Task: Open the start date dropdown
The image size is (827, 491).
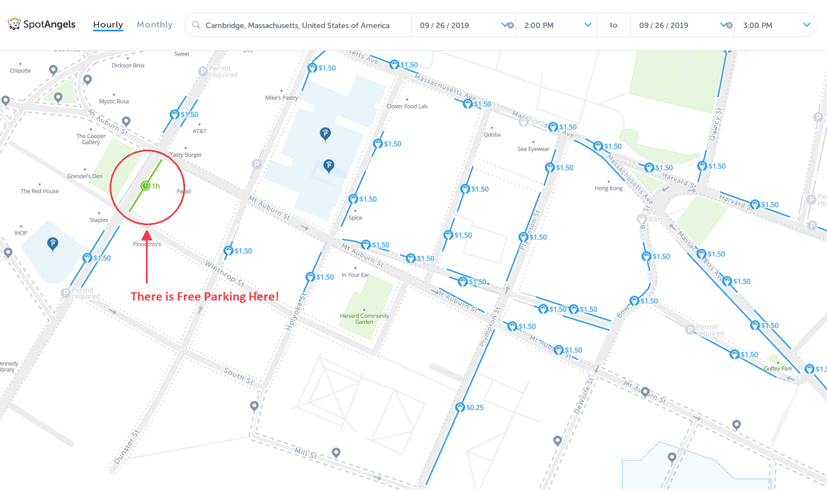Action: 505,25
